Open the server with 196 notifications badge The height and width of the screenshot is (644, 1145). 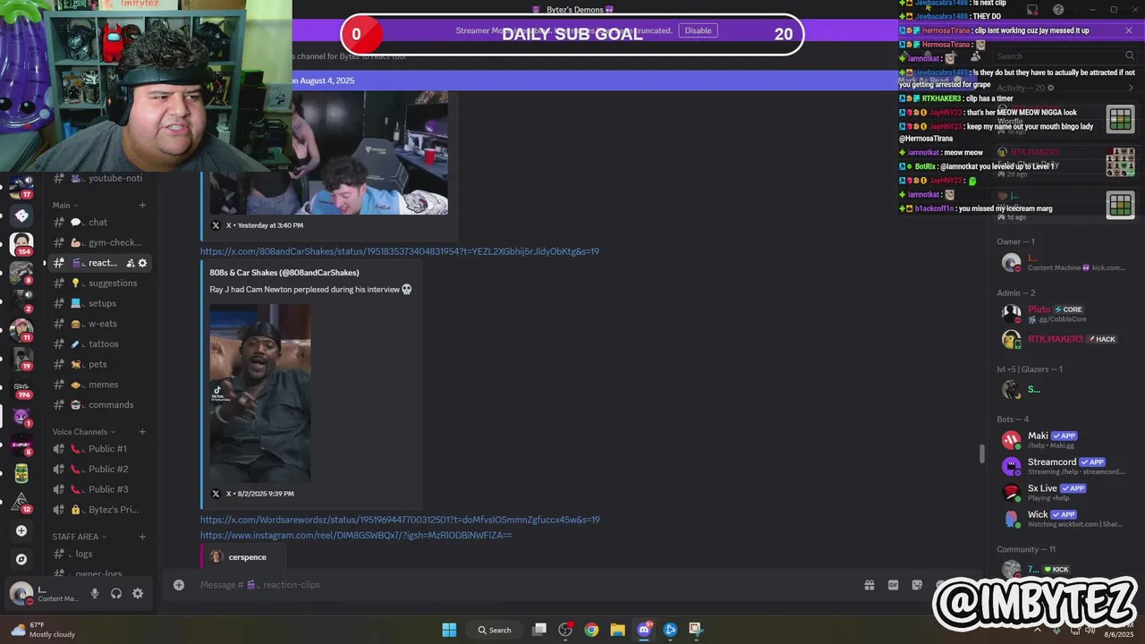click(x=21, y=386)
